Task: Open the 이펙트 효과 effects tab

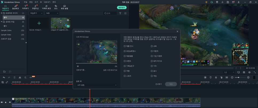Action: tap(46, 7)
